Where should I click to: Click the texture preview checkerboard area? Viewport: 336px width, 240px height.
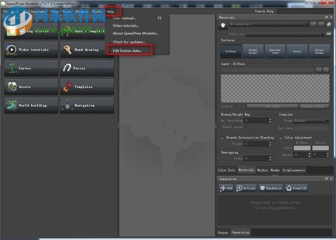275,89
